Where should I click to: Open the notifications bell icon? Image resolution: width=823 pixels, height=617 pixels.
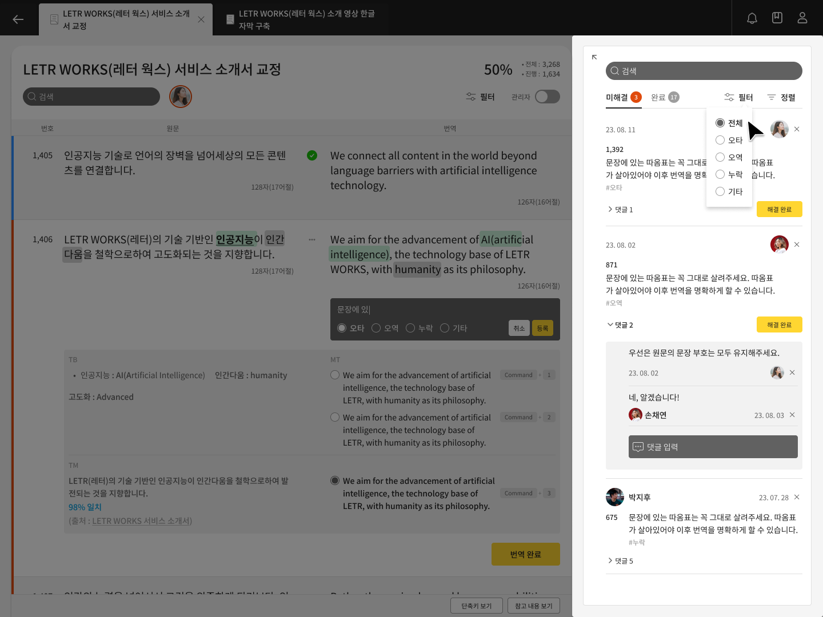tap(752, 18)
